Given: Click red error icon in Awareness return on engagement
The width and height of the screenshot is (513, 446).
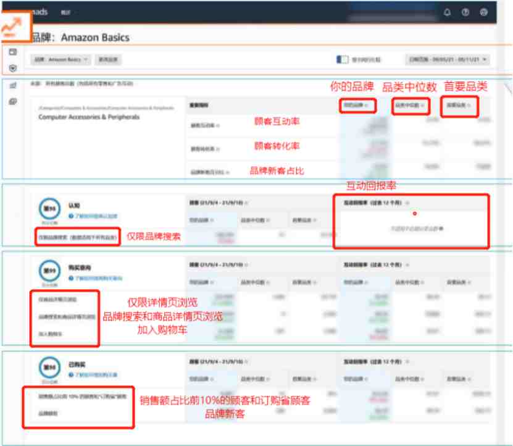Looking at the screenshot, I should coord(414,214).
